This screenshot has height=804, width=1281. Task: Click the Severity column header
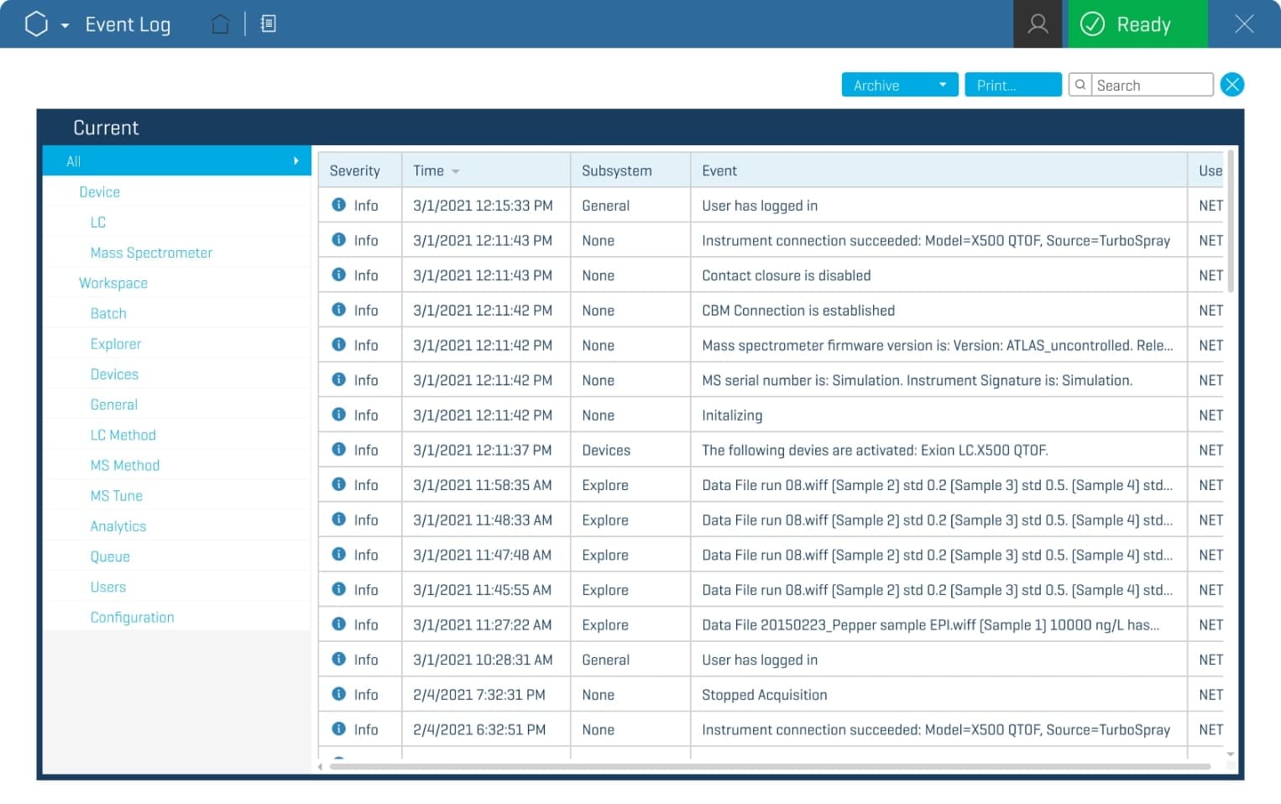pyautogui.click(x=355, y=170)
